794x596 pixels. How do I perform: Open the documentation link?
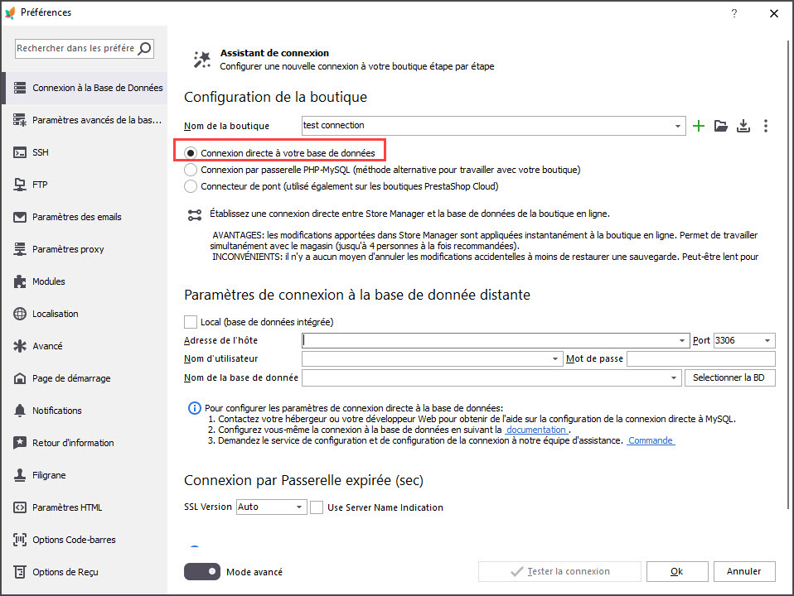(536, 430)
